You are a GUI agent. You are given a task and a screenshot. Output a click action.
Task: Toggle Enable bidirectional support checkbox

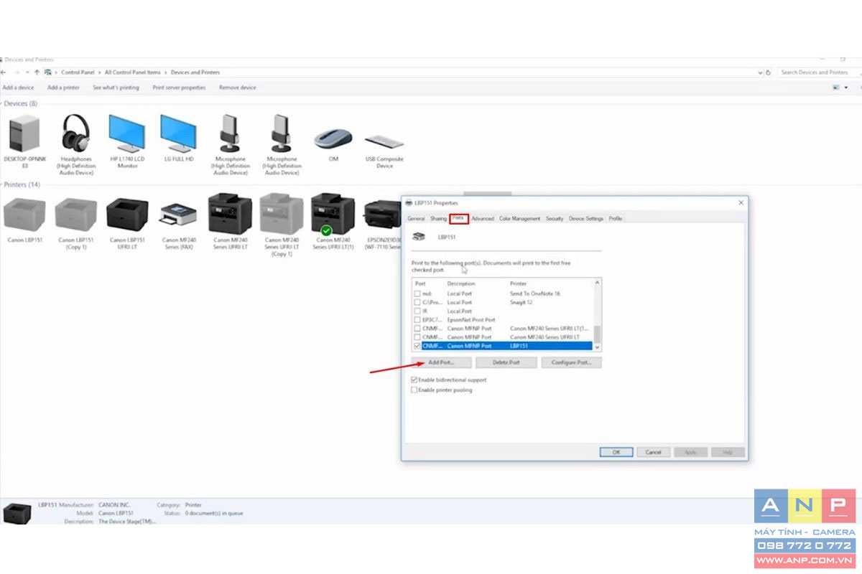pyautogui.click(x=414, y=380)
